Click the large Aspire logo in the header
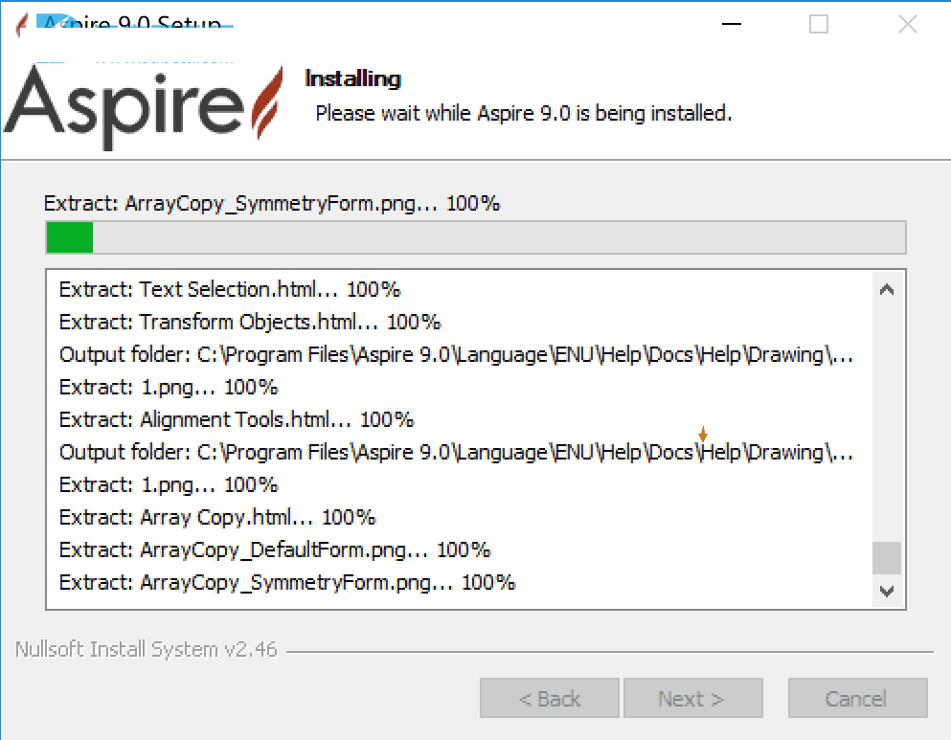This screenshot has height=740, width=951. point(144,106)
